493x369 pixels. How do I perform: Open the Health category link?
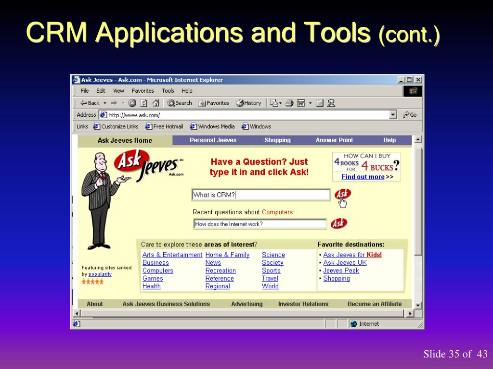coord(152,286)
